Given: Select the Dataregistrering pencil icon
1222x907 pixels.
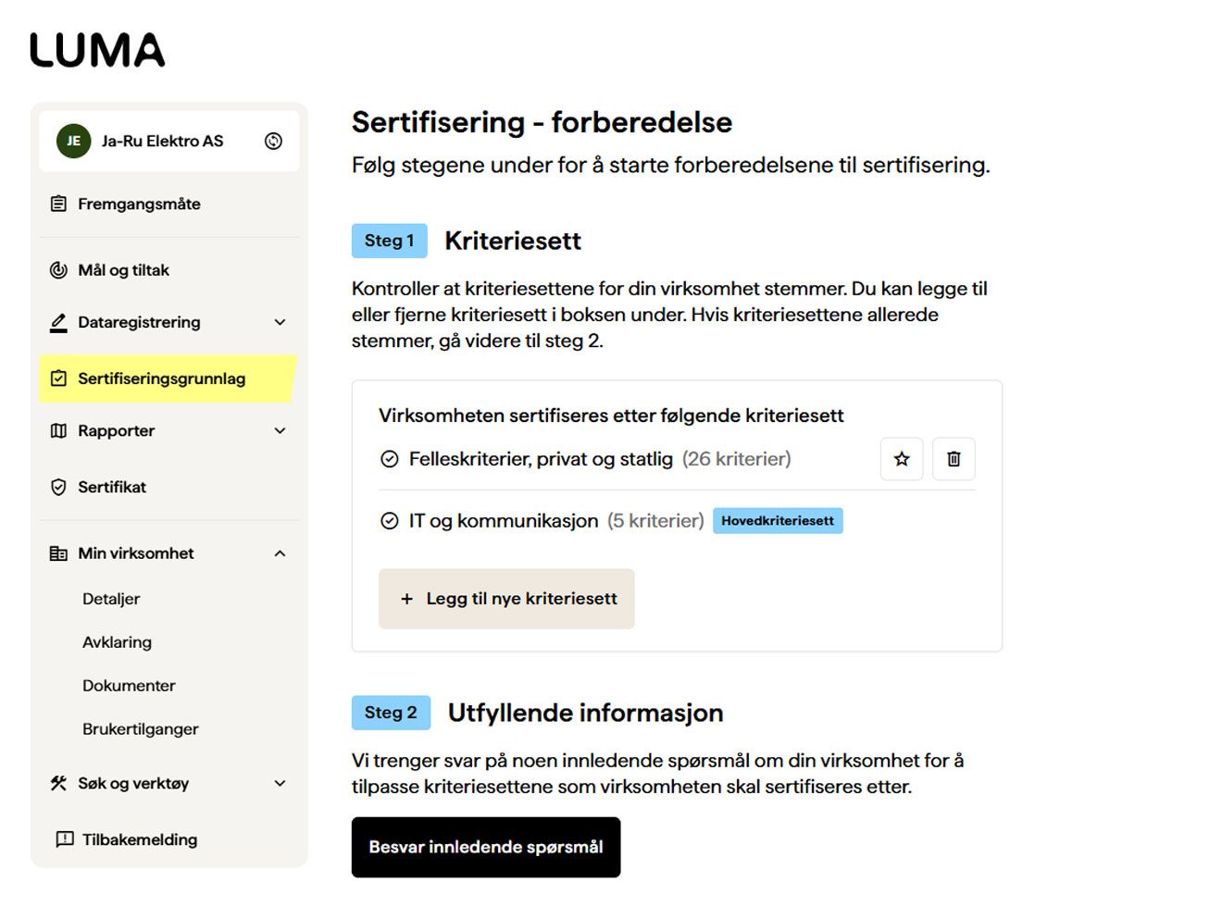Looking at the screenshot, I should click(x=57, y=322).
